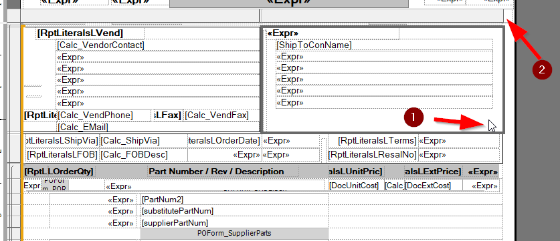Viewport: 560px width, 241px height.
Task: Click the [Calc_FOBDesc] field
Action: click(143, 155)
